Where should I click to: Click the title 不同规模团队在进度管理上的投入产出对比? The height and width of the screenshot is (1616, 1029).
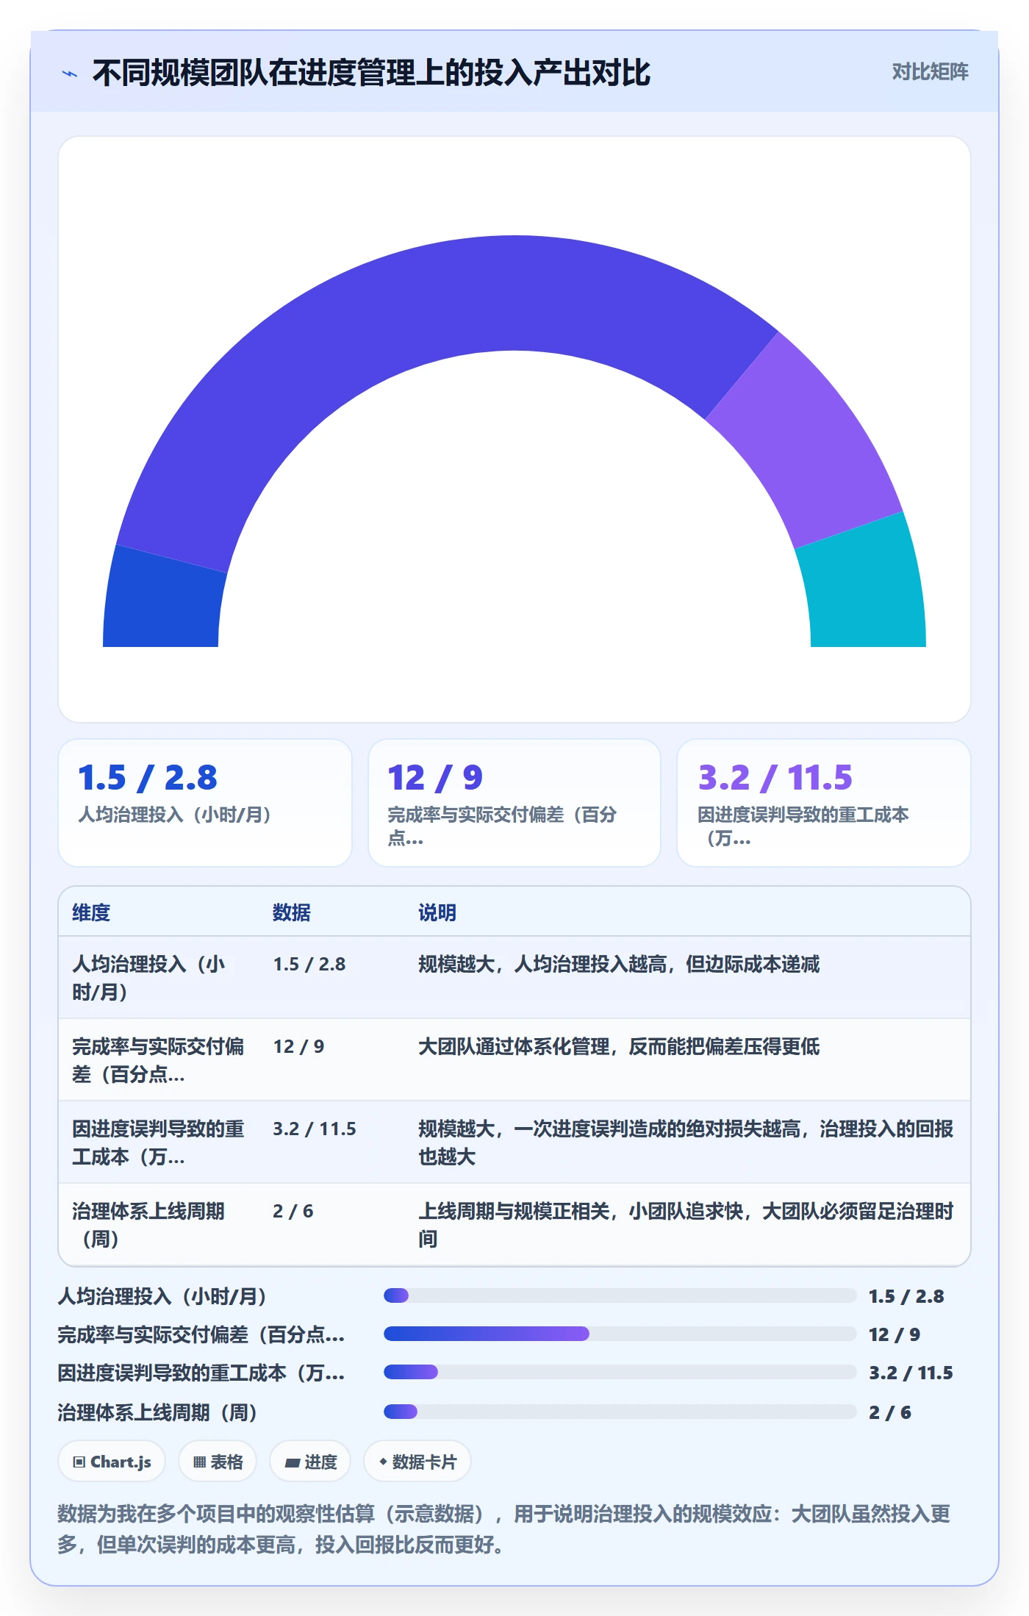click(x=371, y=73)
